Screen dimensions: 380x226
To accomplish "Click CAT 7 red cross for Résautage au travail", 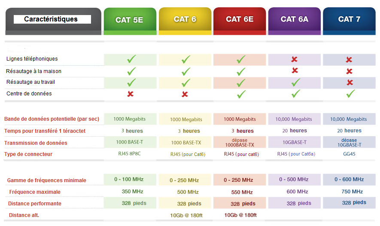I will (x=350, y=82).
